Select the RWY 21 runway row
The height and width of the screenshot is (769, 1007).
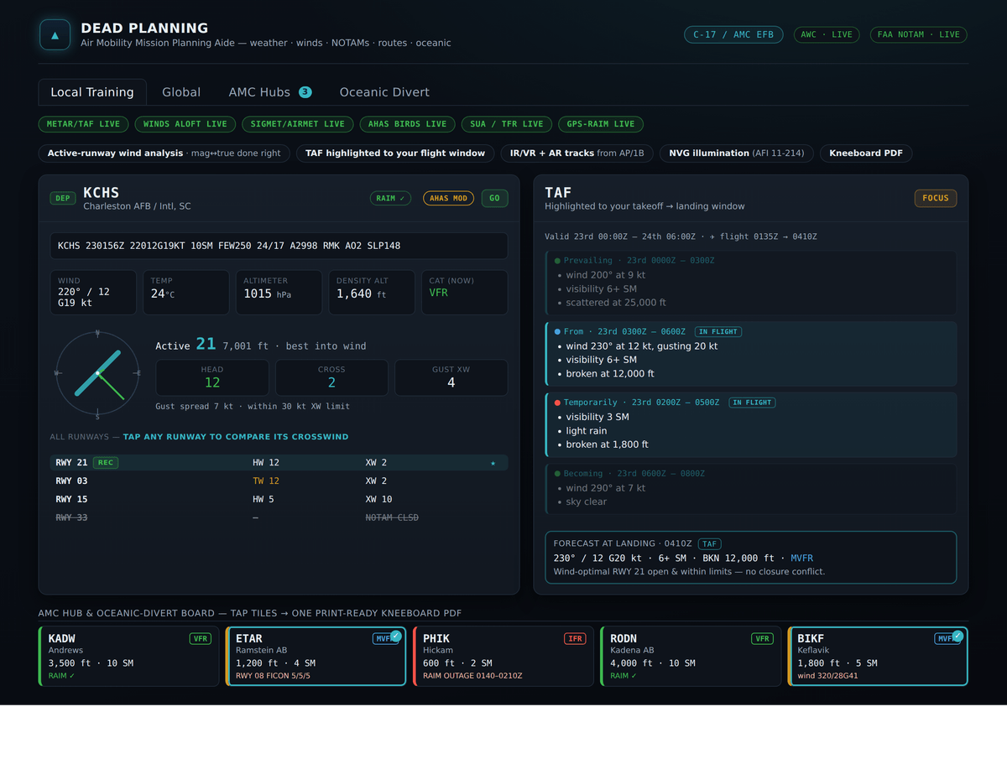279,463
